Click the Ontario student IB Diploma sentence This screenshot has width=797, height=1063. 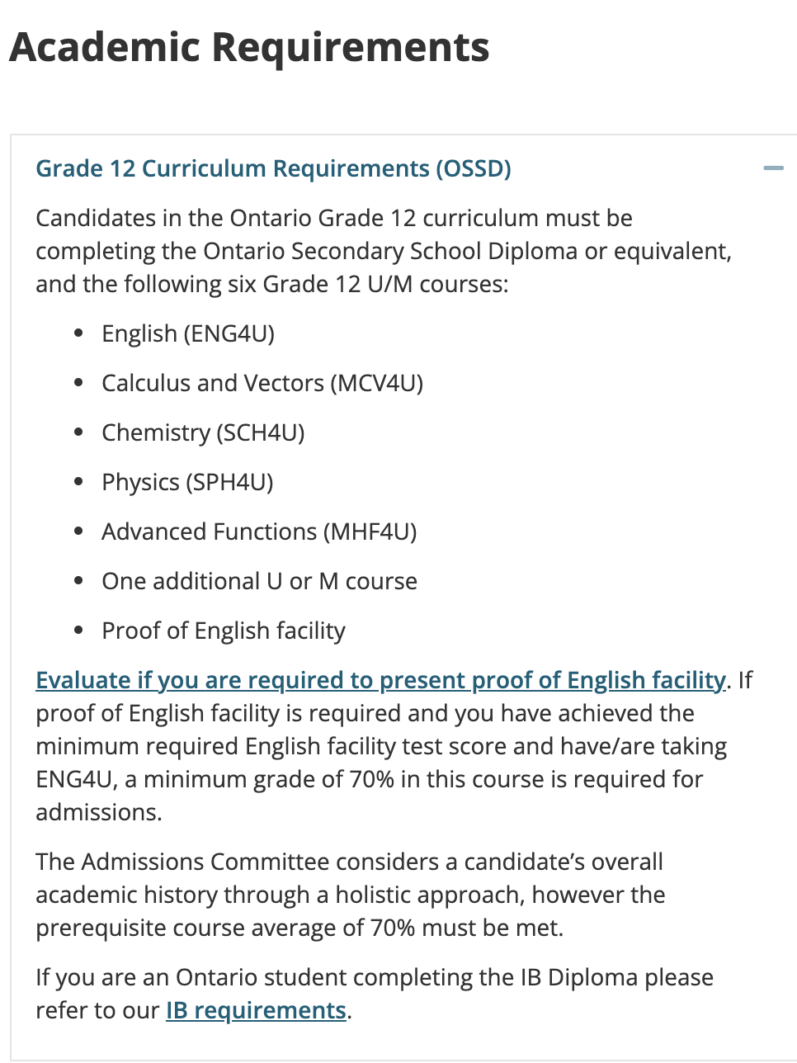click(x=375, y=994)
